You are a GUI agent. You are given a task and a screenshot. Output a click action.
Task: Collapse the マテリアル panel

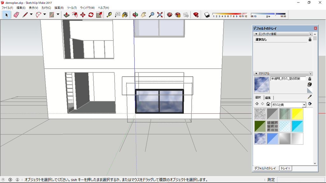tap(256, 74)
